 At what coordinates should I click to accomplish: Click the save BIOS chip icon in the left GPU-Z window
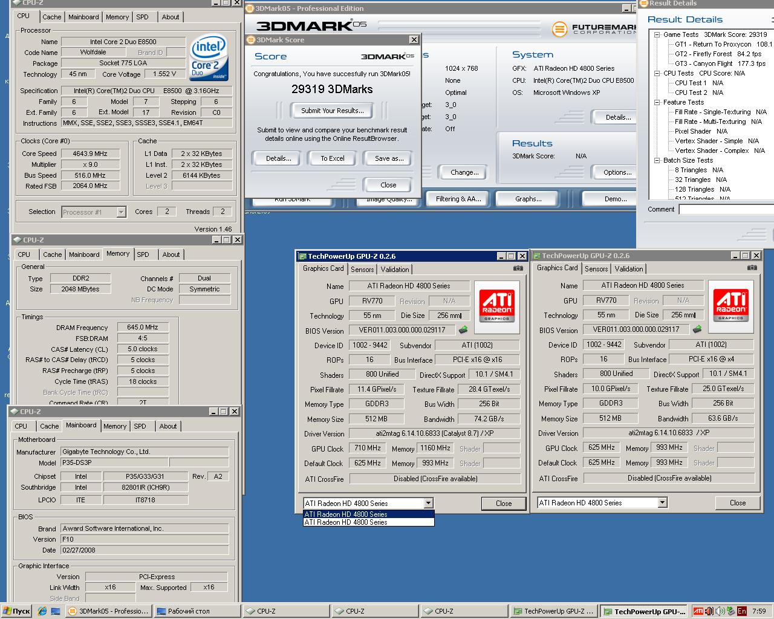point(463,330)
